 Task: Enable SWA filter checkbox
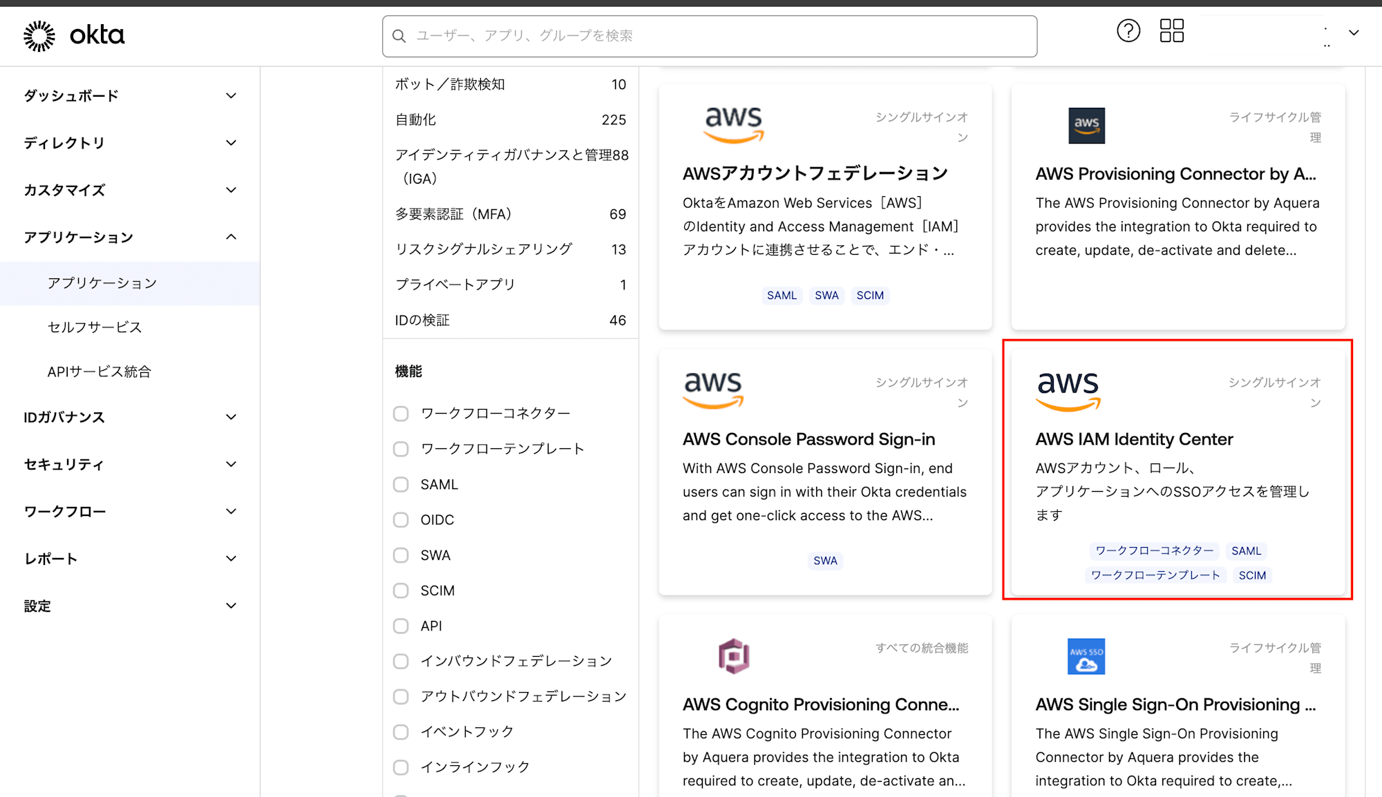pyautogui.click(x=401, y=555)
